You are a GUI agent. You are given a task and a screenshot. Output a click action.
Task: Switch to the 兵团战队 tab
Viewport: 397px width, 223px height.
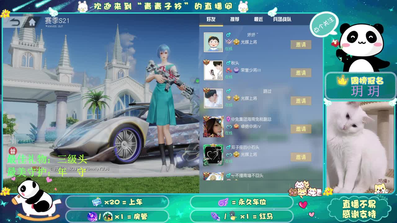click(x=282, y=19)
